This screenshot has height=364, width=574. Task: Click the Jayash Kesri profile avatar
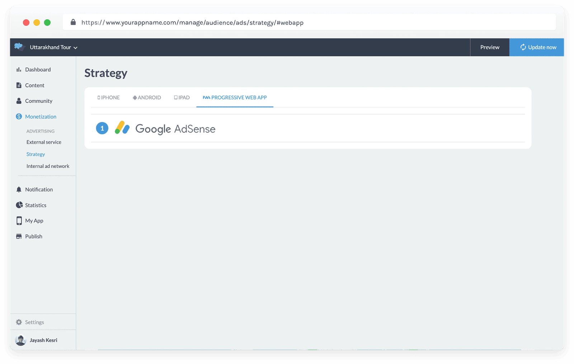20,340
